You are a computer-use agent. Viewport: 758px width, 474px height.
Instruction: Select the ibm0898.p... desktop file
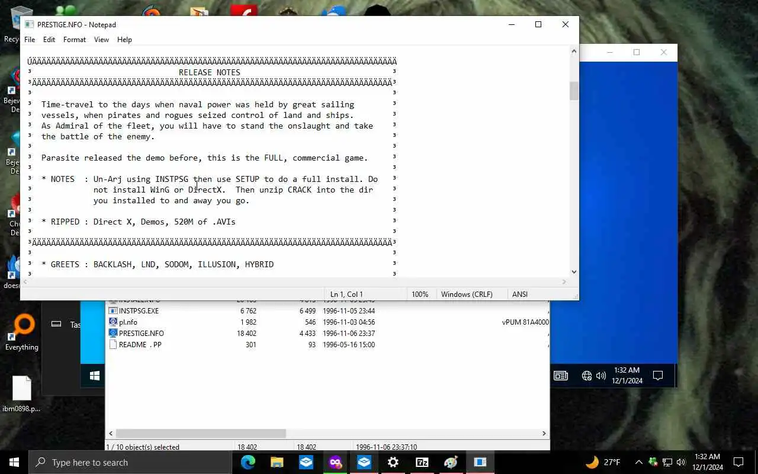(x=21, y=394)
